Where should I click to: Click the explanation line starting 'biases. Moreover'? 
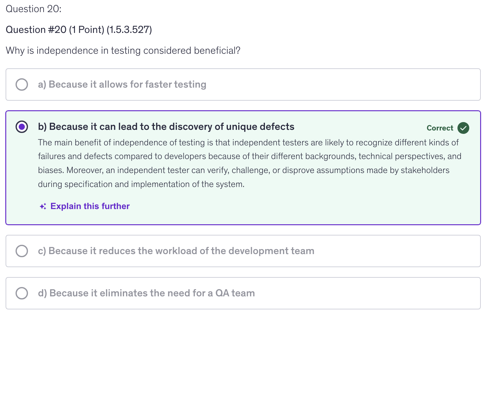[x=243, y=170]
